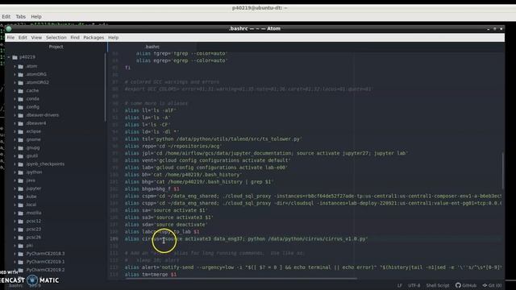Expand the .dbeaver-drivers folder chevron
516x290 pixels.
pos(15,115)
